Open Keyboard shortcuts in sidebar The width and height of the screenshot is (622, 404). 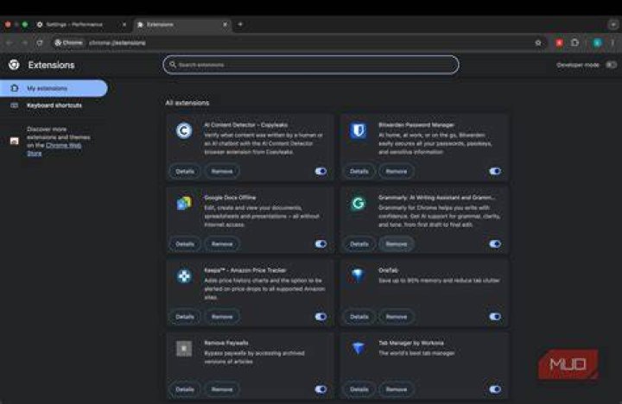54,105
